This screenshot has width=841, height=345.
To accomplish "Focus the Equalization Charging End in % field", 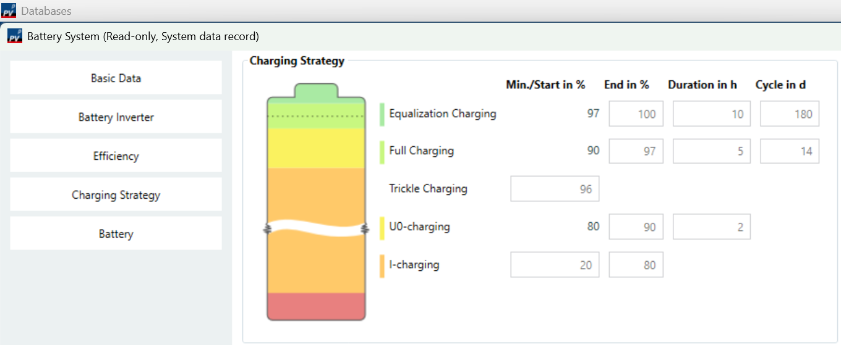I will click(x=636, y=114).
